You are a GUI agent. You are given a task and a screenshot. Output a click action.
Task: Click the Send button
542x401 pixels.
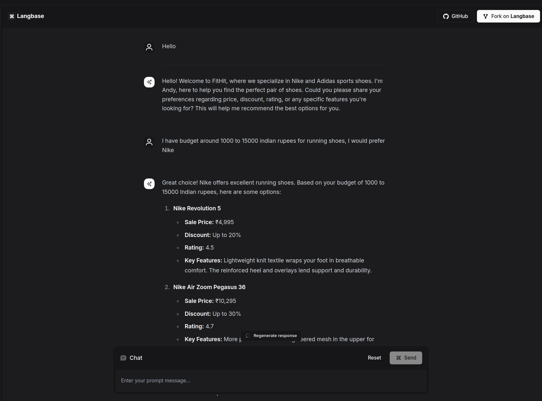[x=406, y=358]
